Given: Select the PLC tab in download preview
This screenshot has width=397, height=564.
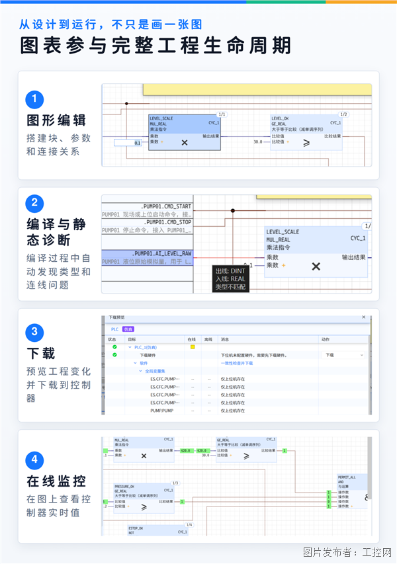Looking at the screenshot, I should [114, 329].
